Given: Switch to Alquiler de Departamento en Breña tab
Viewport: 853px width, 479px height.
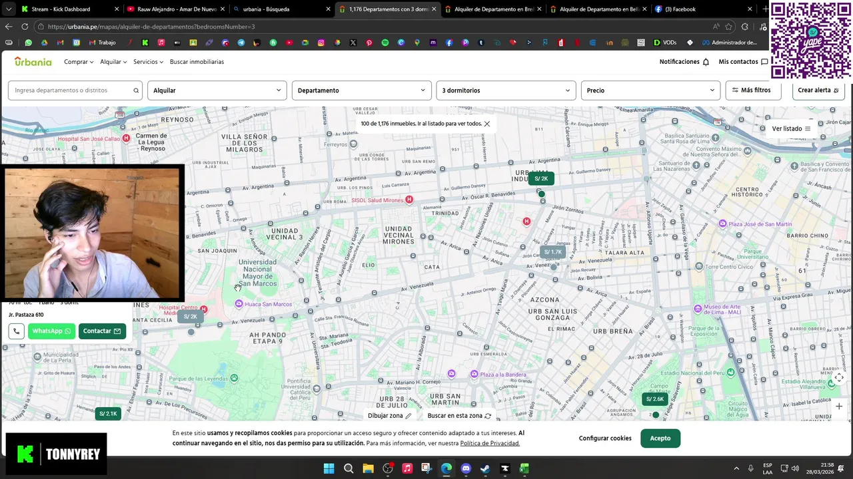Looking at the screenshot, I should [494, 9].
